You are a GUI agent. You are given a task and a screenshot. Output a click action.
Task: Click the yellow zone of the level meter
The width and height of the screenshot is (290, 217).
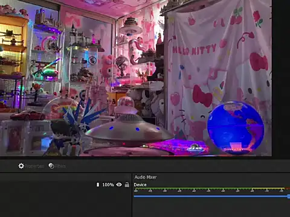pos(268,189)
